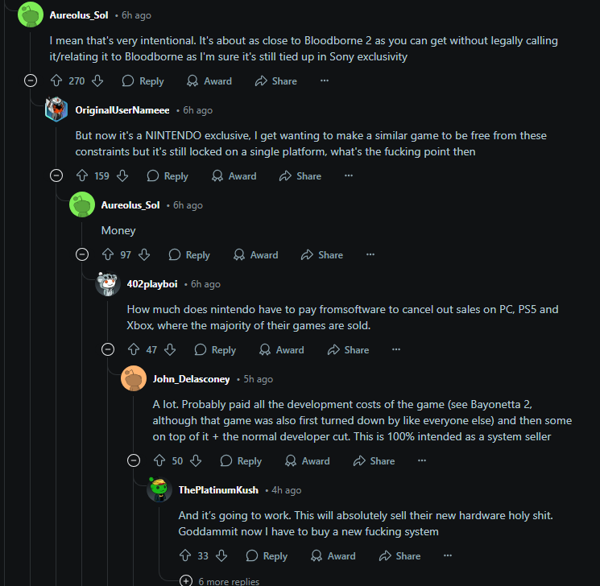Downvote 402playboi's comment
This screenshot has height=586, width=600.
171,349
